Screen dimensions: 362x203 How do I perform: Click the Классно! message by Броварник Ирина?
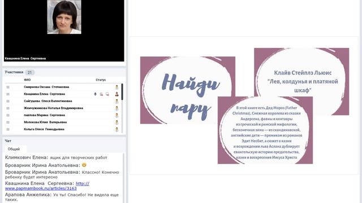coord(62,174)
